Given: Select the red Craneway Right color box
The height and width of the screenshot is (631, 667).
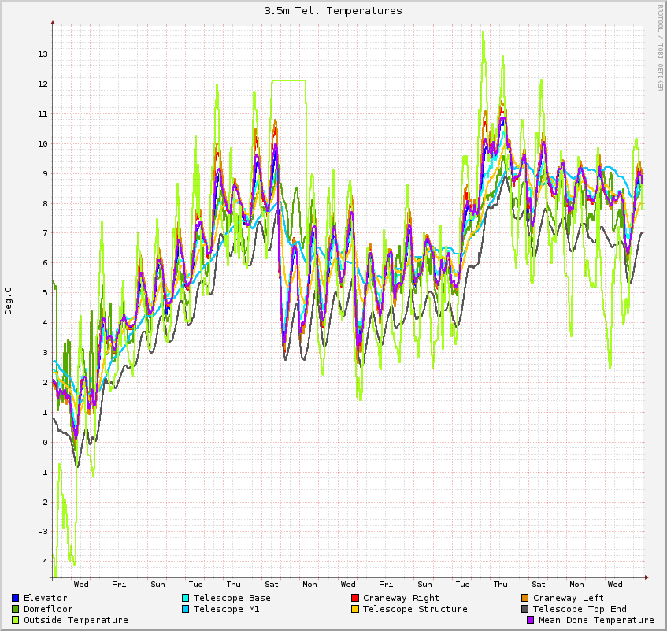Looking at the screenshot, I should pyautogui.click(x=355, y=598).
